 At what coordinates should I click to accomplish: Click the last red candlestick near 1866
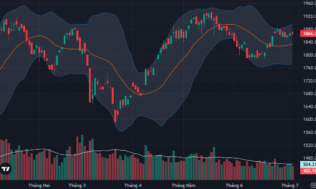(x=292, y=33)
